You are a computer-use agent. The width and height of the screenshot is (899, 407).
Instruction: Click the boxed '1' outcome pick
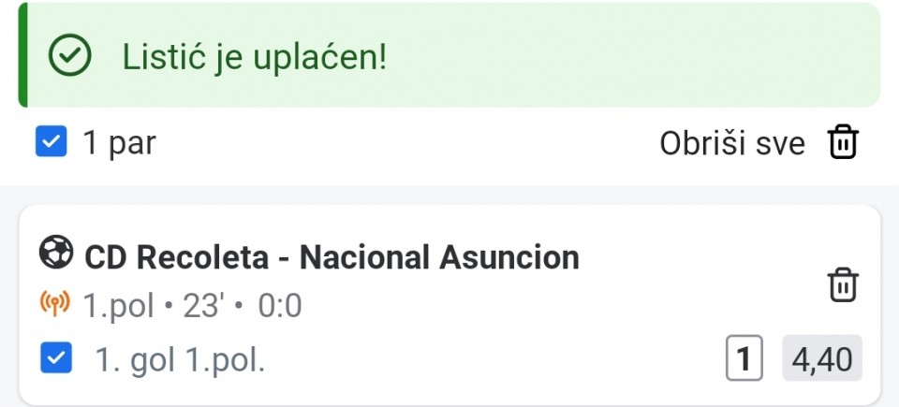744,360
